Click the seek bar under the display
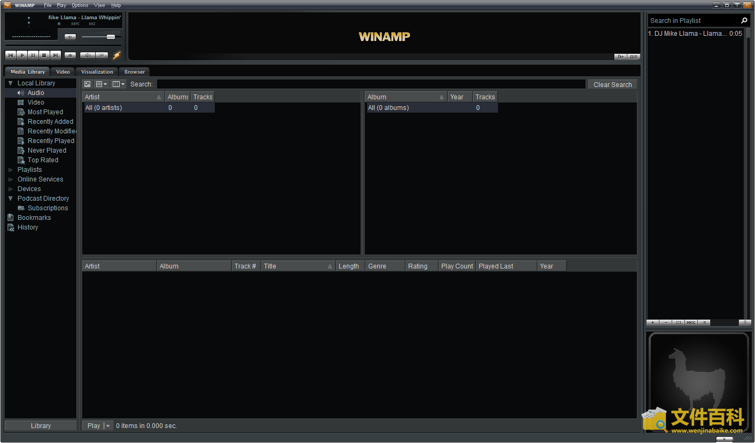 click(x=63, y=45)
